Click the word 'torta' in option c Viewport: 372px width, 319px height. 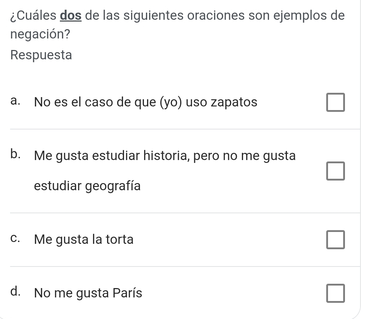click(x=119, y=239)
